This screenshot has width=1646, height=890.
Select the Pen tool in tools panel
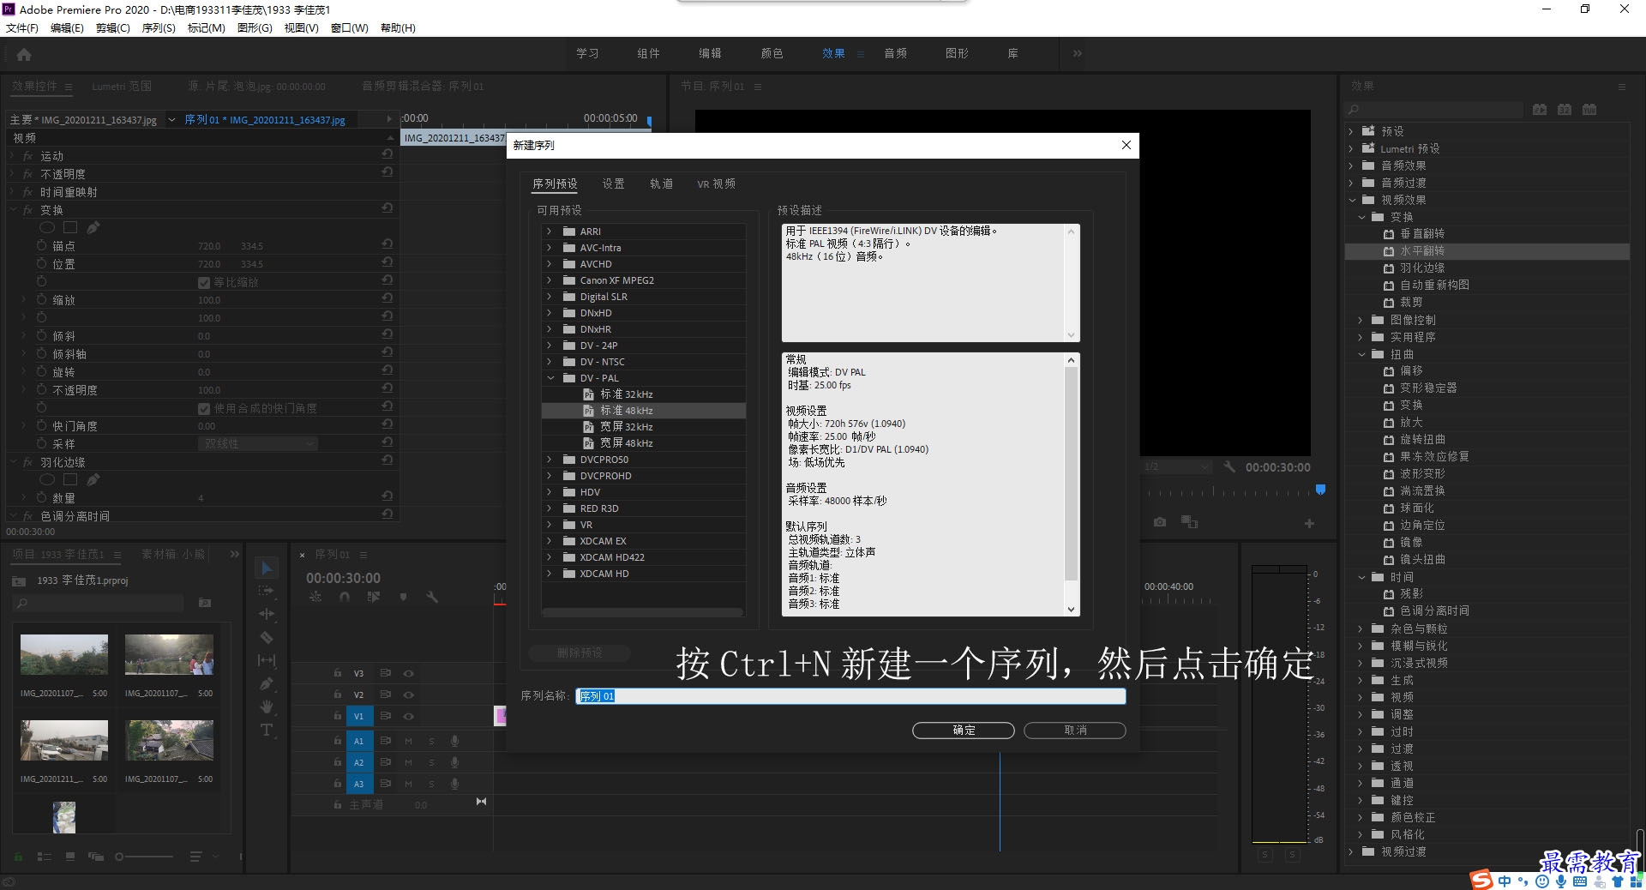pyautogui.click(x=267, y=683)
